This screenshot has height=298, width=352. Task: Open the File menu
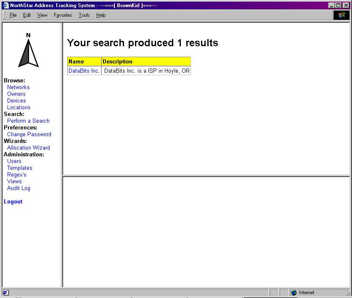[x=13, y=15]
